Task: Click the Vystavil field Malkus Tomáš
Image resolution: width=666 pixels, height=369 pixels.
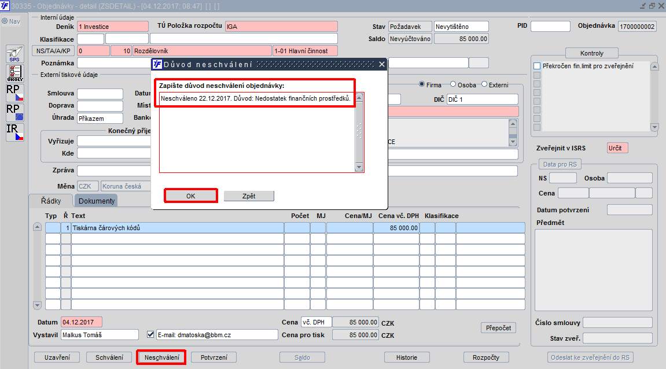Action: coord(100,335)
